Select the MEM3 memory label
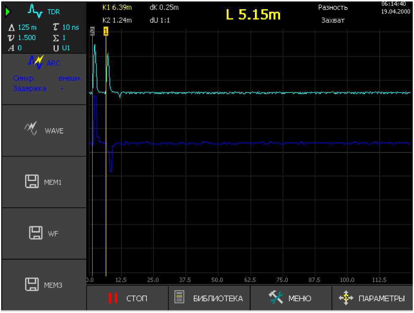 click(x=53, y=285)
